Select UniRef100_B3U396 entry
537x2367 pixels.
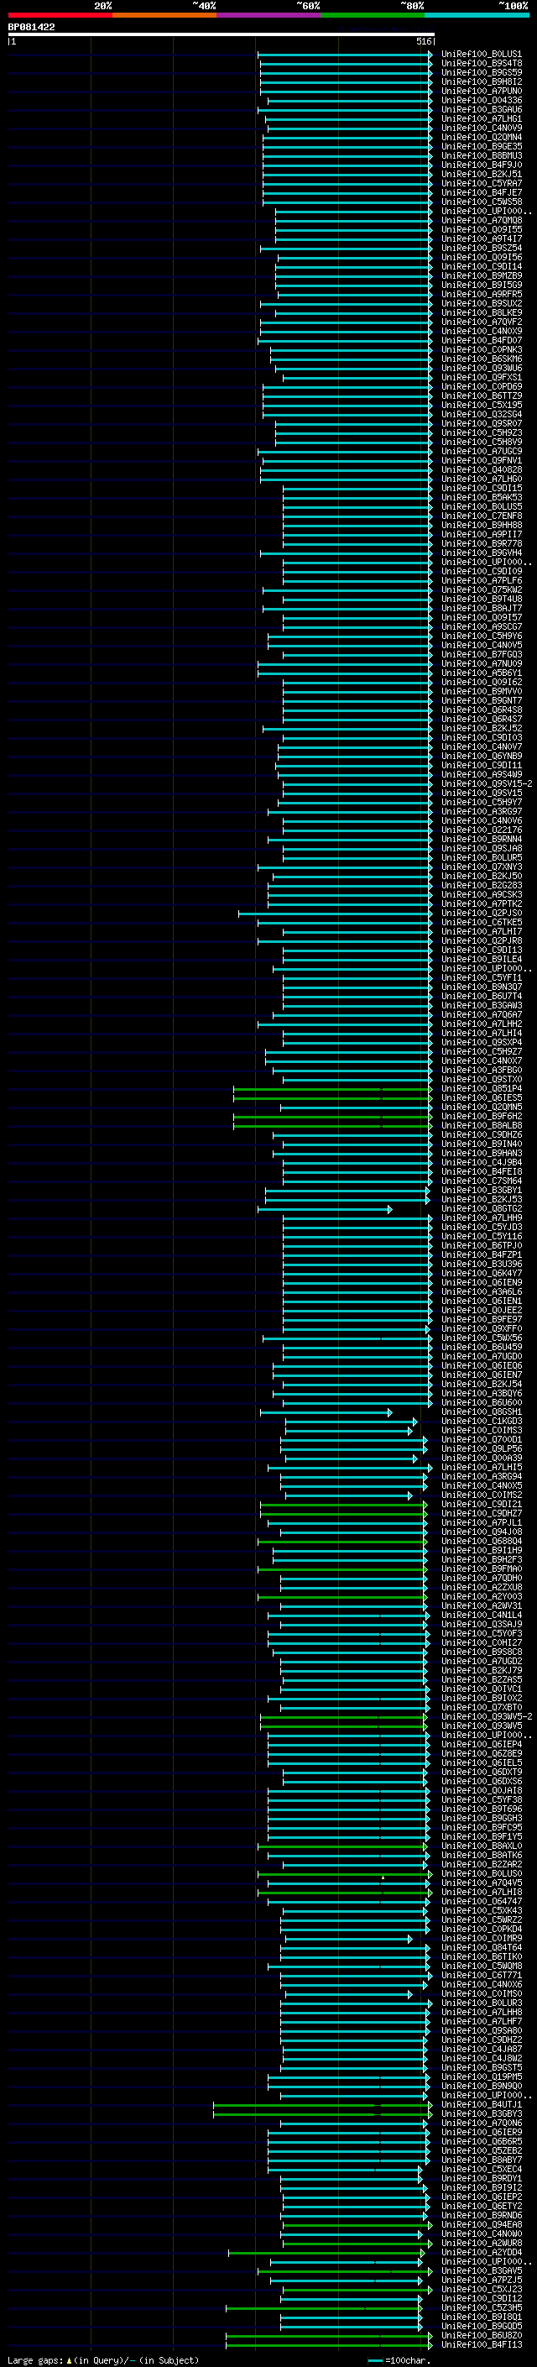click(x=481, y=1265)
